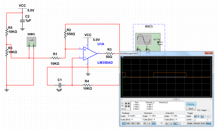Click the trigger Level value field
223x134 pixels.
point(200,120)
